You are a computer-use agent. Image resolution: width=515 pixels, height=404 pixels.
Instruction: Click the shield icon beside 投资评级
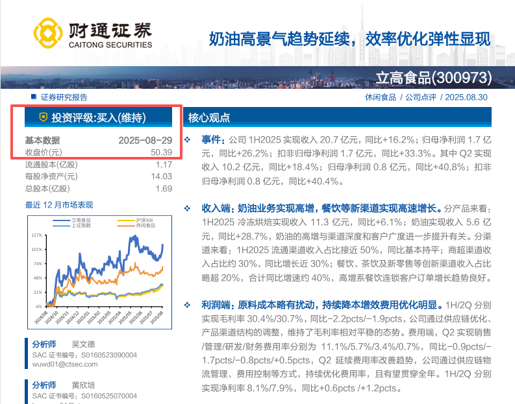click(x=44, y=117)
